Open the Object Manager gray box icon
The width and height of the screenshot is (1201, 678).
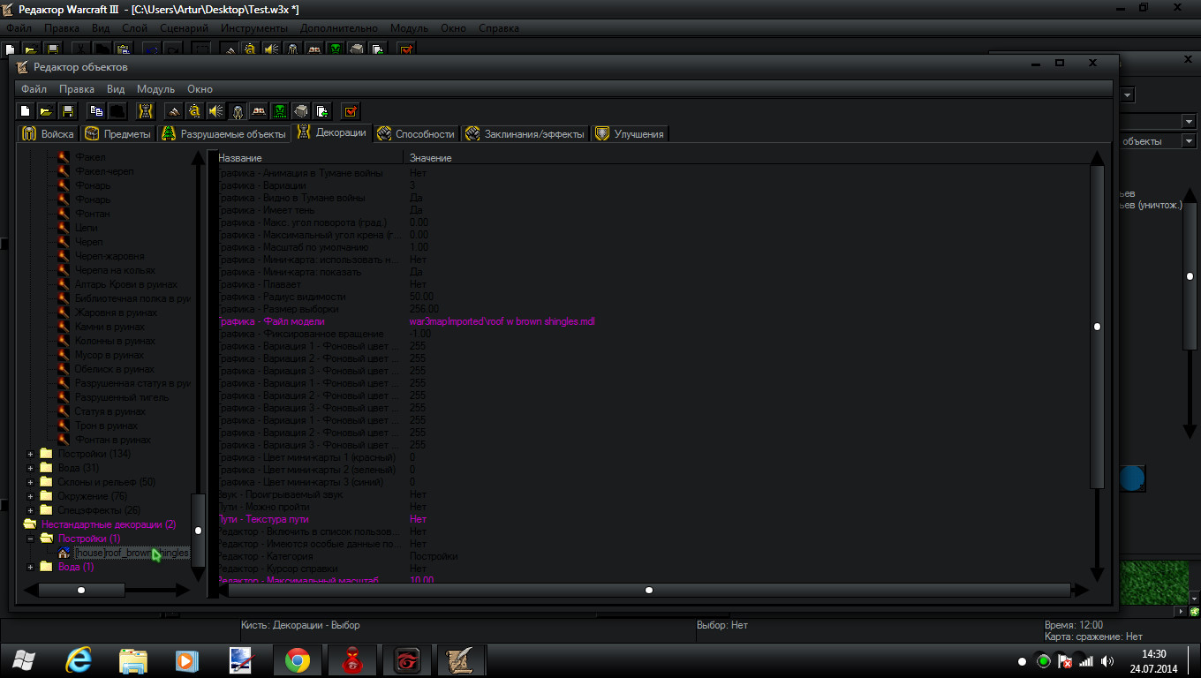tap(301, 111)
